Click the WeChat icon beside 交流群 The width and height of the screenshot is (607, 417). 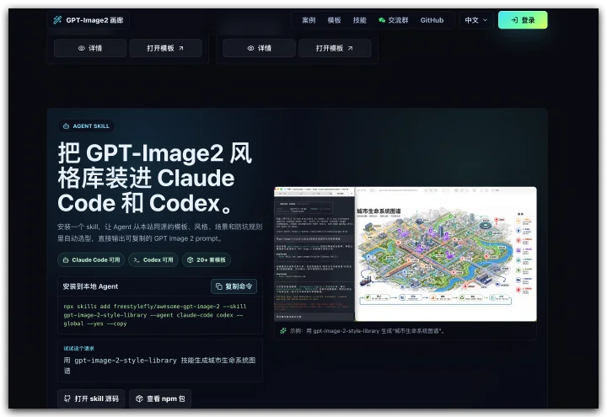[x=382, y=20]
